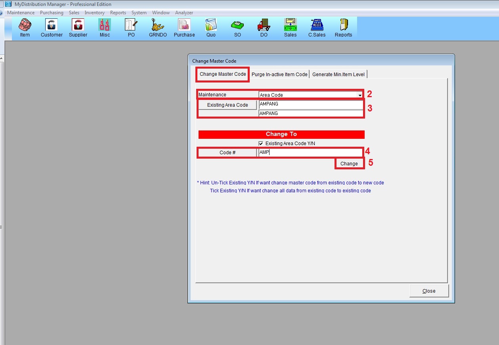499x345 pixels.
Task: Open the Inventory menu
Action: [94, 13]
